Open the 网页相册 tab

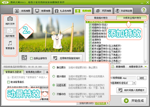103,11
